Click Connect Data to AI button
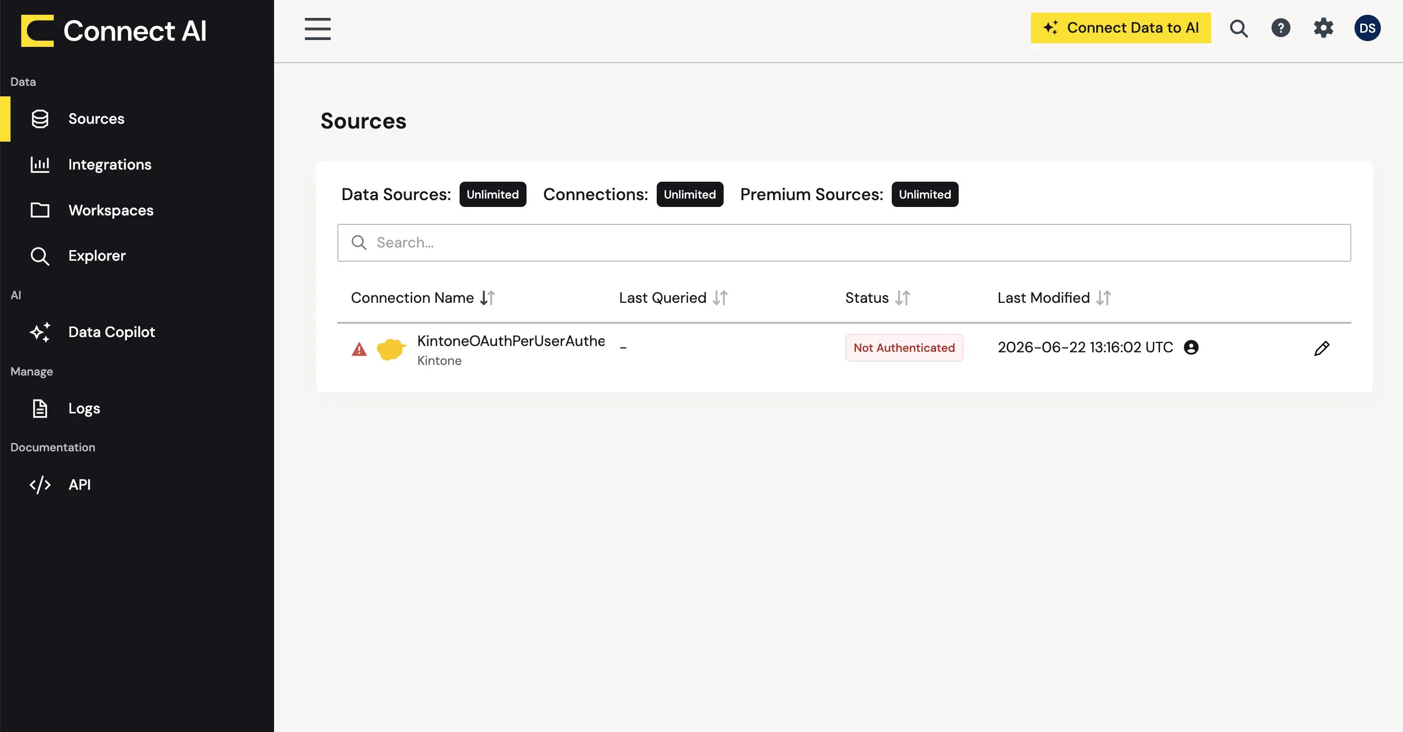 (1121, 28)
